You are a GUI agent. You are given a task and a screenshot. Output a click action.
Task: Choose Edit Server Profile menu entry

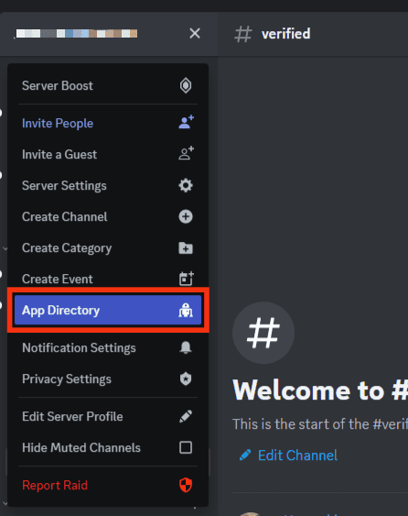pyautogui.click(x=108, y=416)
